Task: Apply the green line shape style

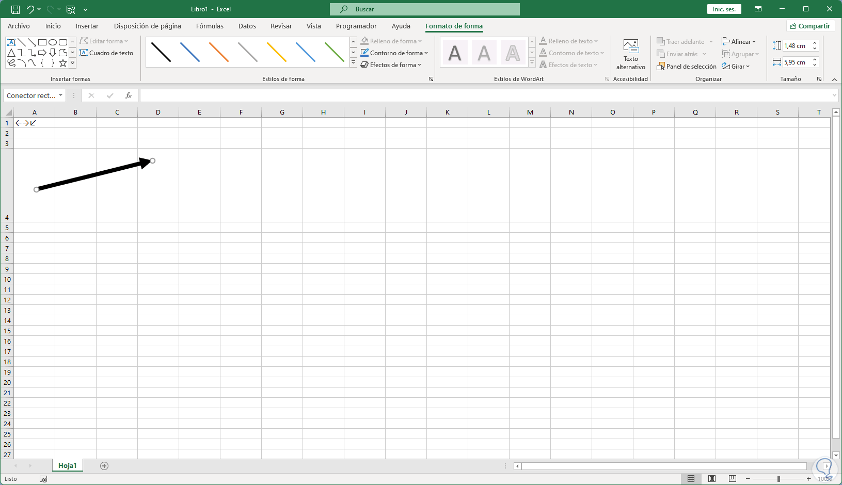Action: 335,52
